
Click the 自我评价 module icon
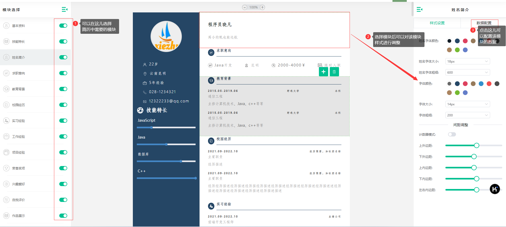click(x=6, y=200)
